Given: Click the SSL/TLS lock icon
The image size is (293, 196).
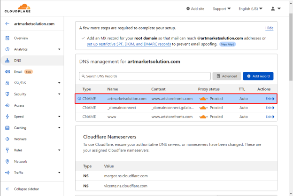Looking at the screenshot, I should [x=8, y=83].
